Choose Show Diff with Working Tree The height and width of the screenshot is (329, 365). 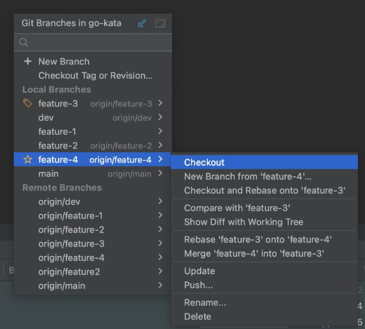[244, 222]
